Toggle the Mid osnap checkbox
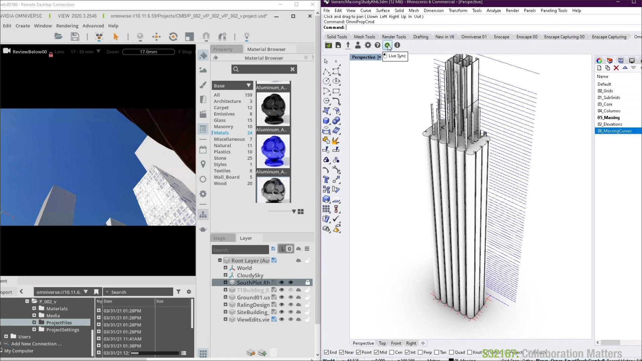This screenshot has width=642, height=361. (x=377, y=352)
